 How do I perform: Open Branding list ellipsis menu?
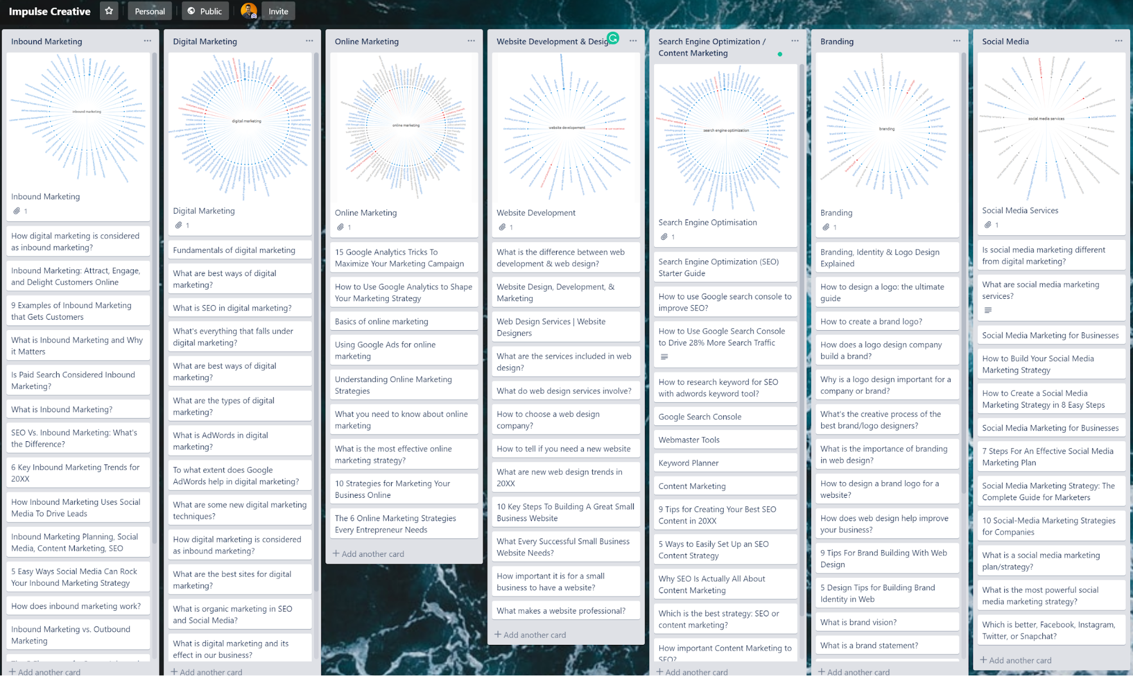click(x=957, y=41)
